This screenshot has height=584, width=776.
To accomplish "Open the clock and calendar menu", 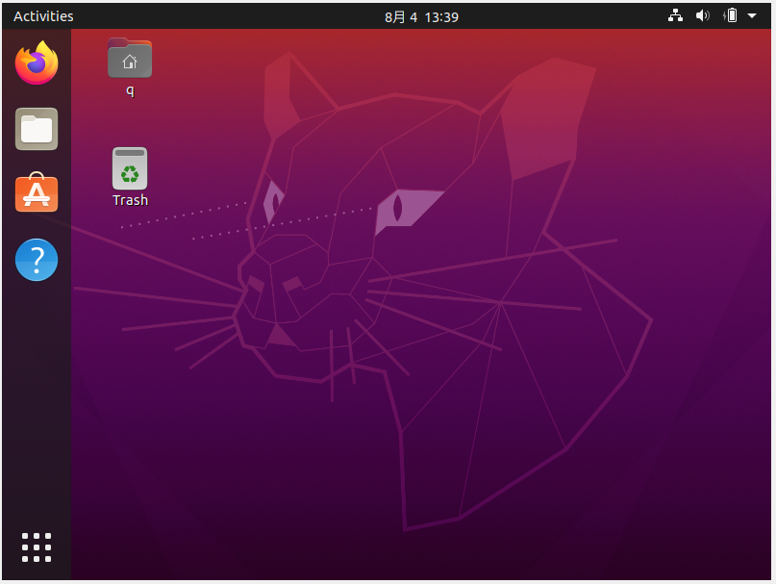I will [421, 17].
